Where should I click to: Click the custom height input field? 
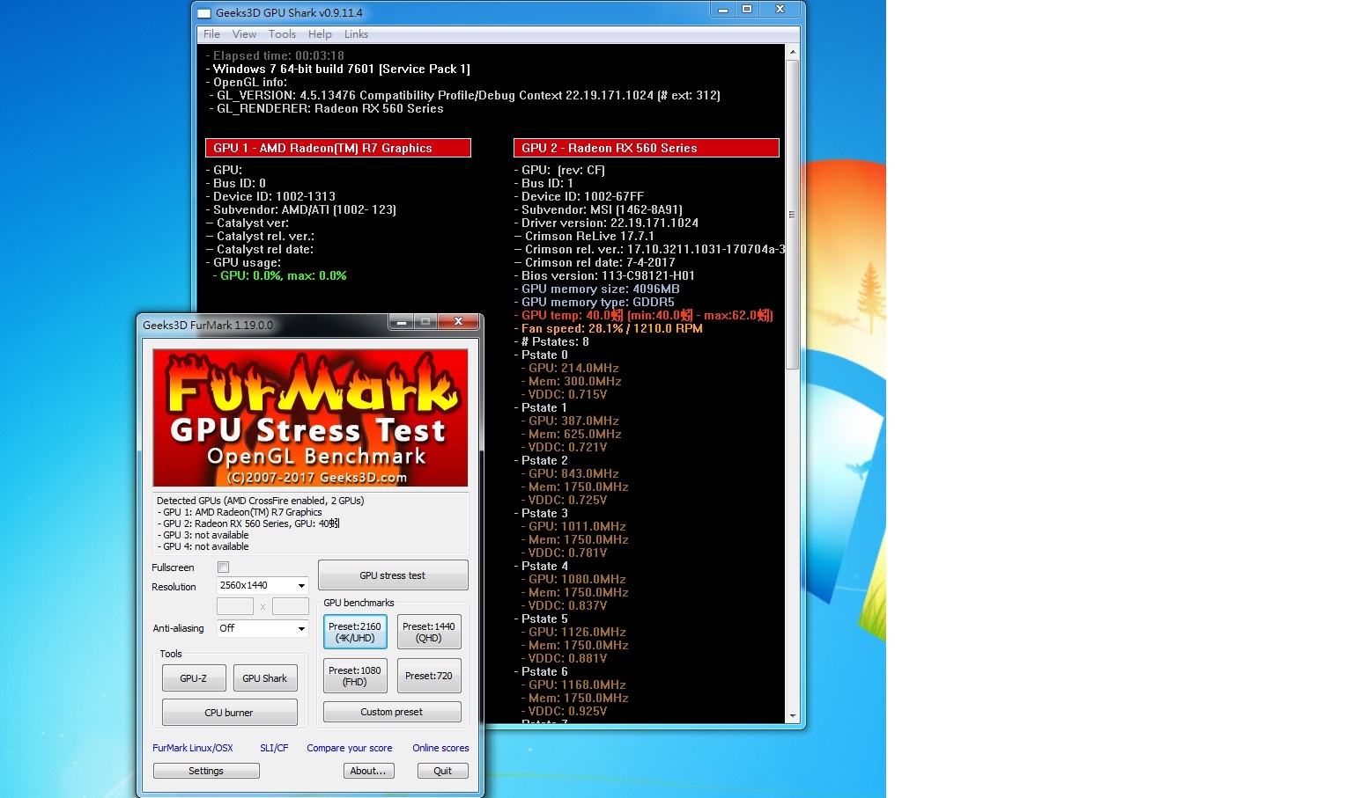pos(291,606)
